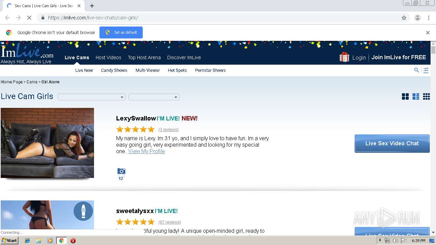Click the gift box icon

pos(344,57)
